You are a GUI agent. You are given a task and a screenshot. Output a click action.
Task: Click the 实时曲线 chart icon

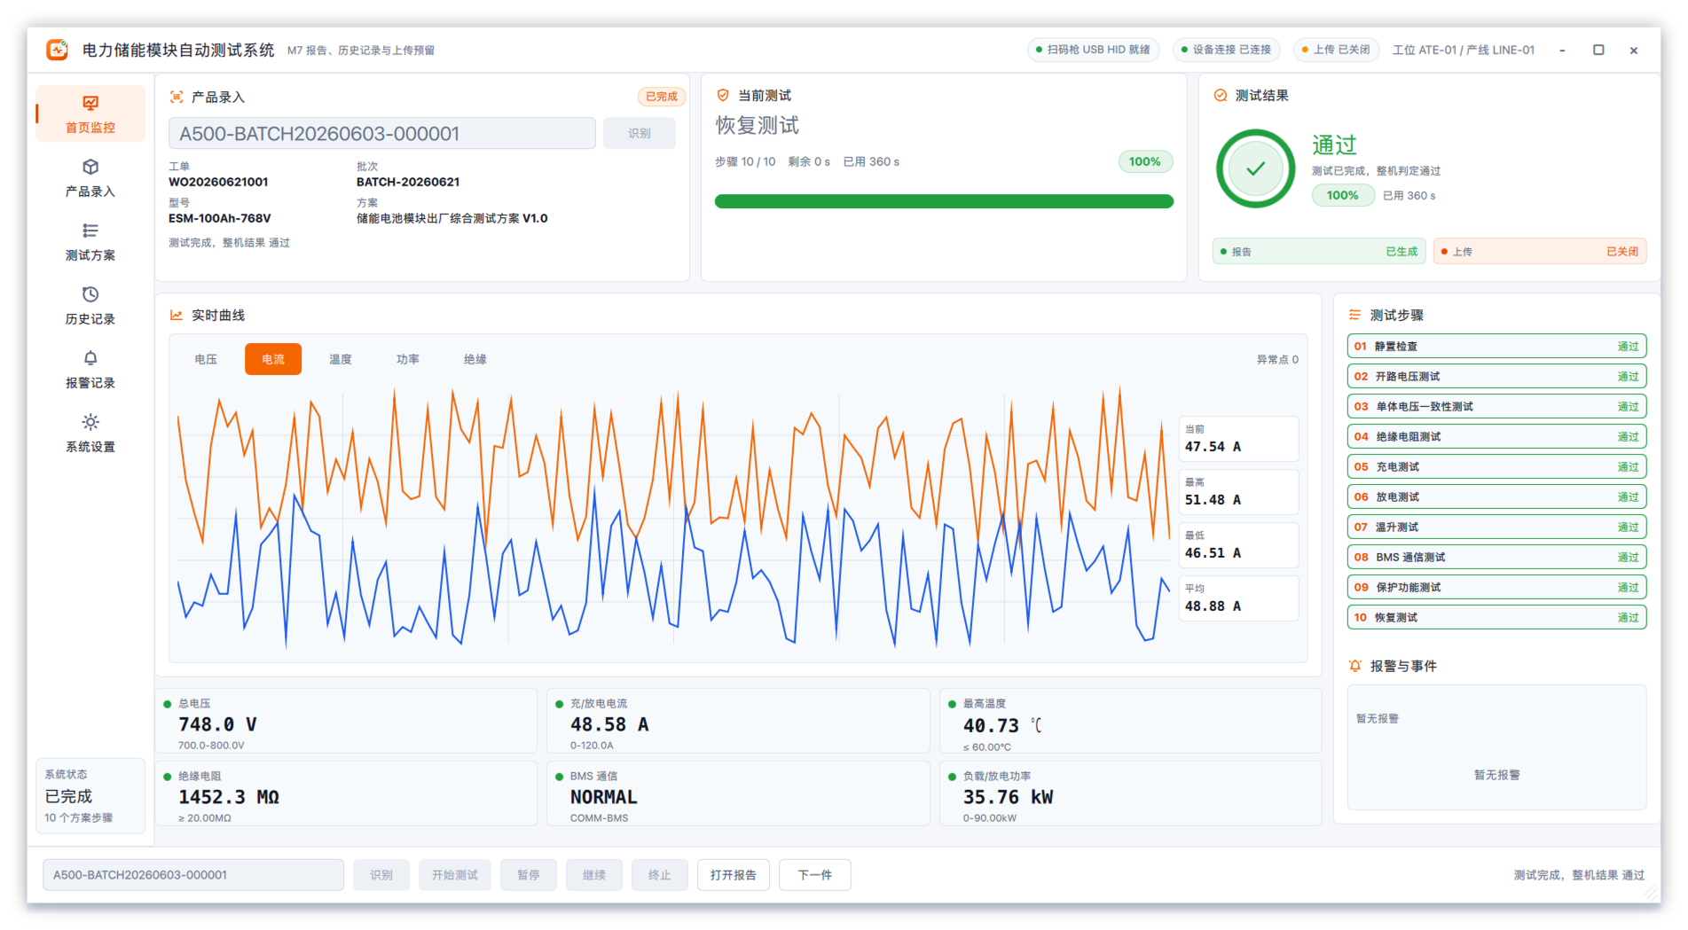pyautogui.click(x=177, y=316)
